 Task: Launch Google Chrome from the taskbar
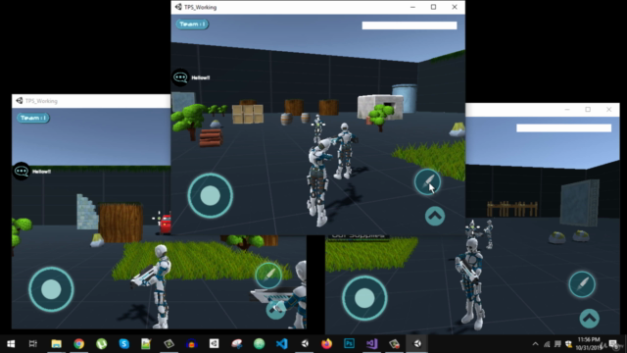click(x=78, y=344)
